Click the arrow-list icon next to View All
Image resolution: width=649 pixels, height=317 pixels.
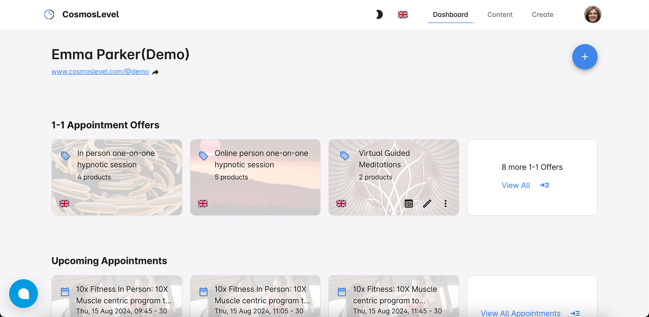point(544,185)
